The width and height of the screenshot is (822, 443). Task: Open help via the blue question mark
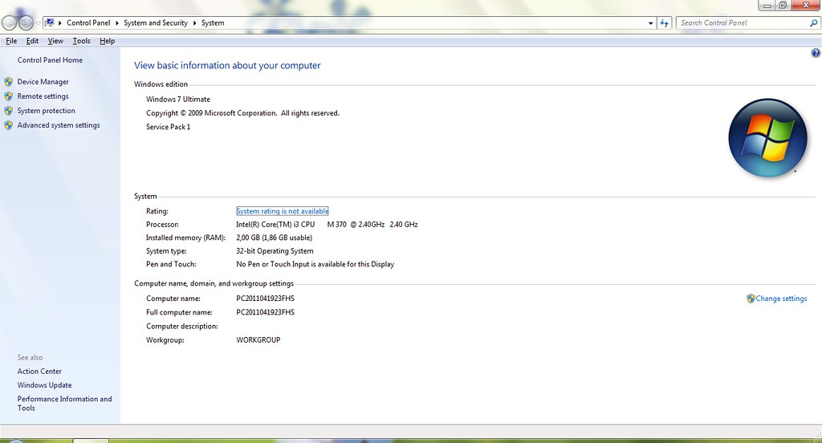tap(816, 52)
